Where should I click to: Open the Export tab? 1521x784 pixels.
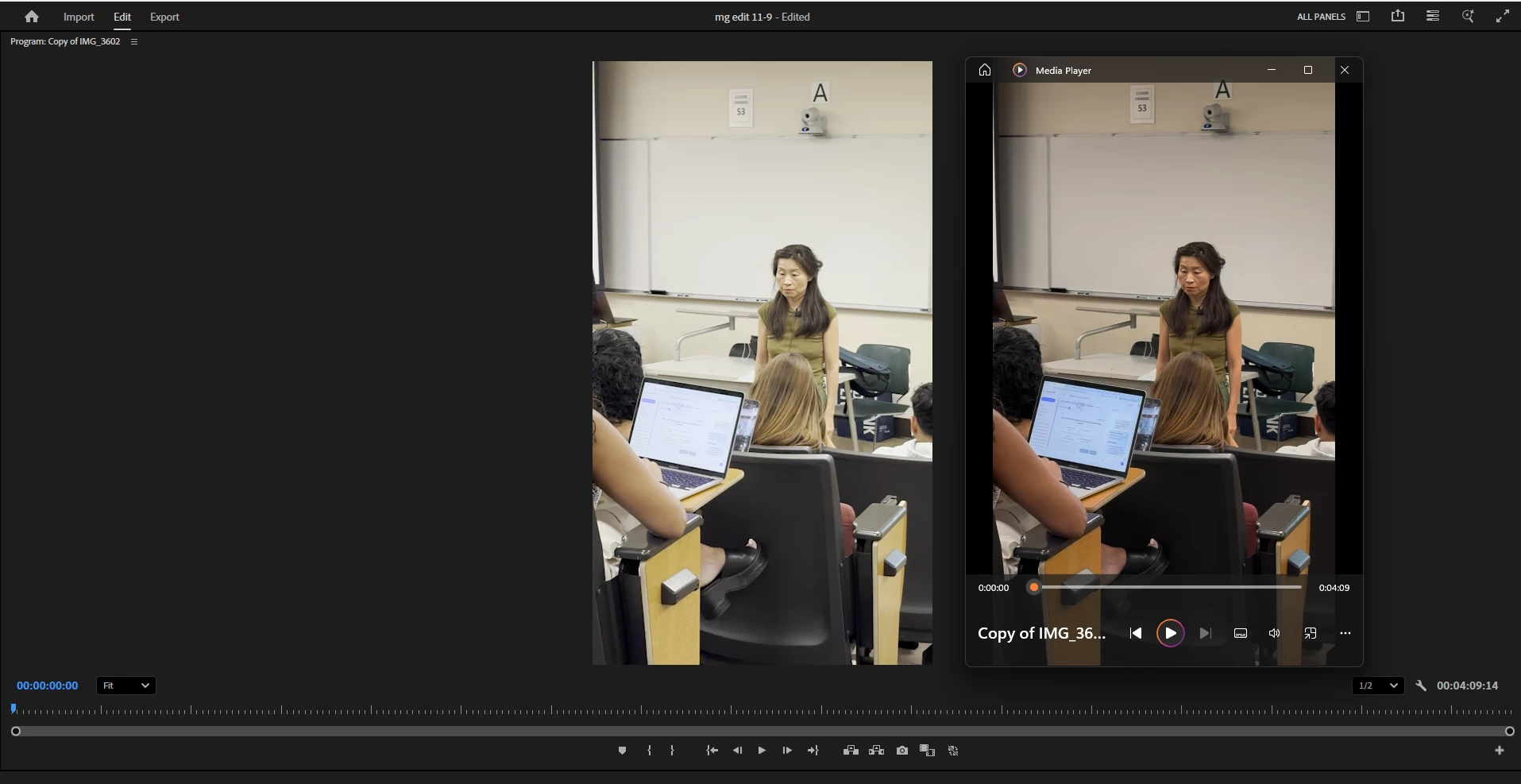pos(164,17)
